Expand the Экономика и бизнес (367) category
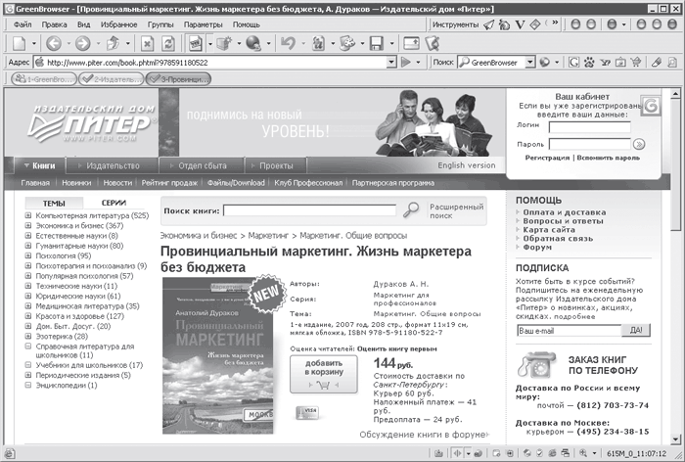The height and width of the screenshot is (462, 685). [28, 225]
